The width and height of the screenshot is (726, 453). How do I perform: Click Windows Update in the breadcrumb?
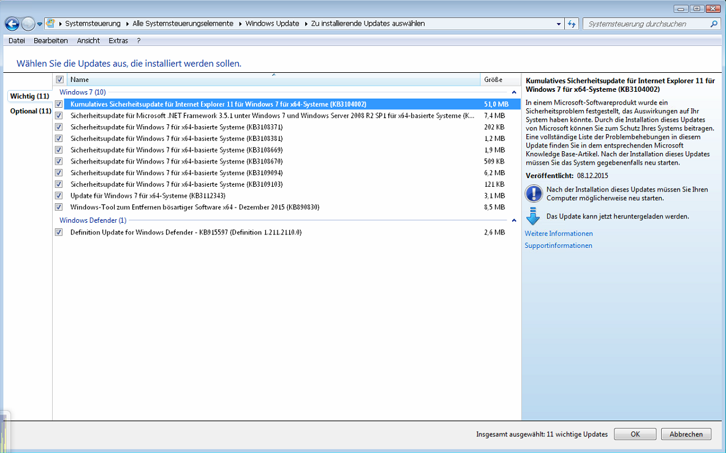point(272,24)
